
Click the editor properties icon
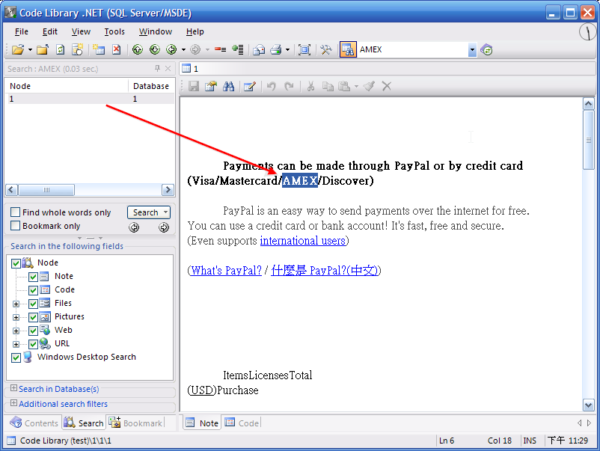click(x=211, y=86)
